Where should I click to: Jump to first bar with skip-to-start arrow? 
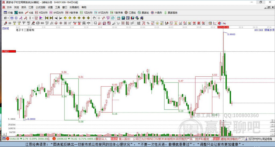tap(47, 18)
